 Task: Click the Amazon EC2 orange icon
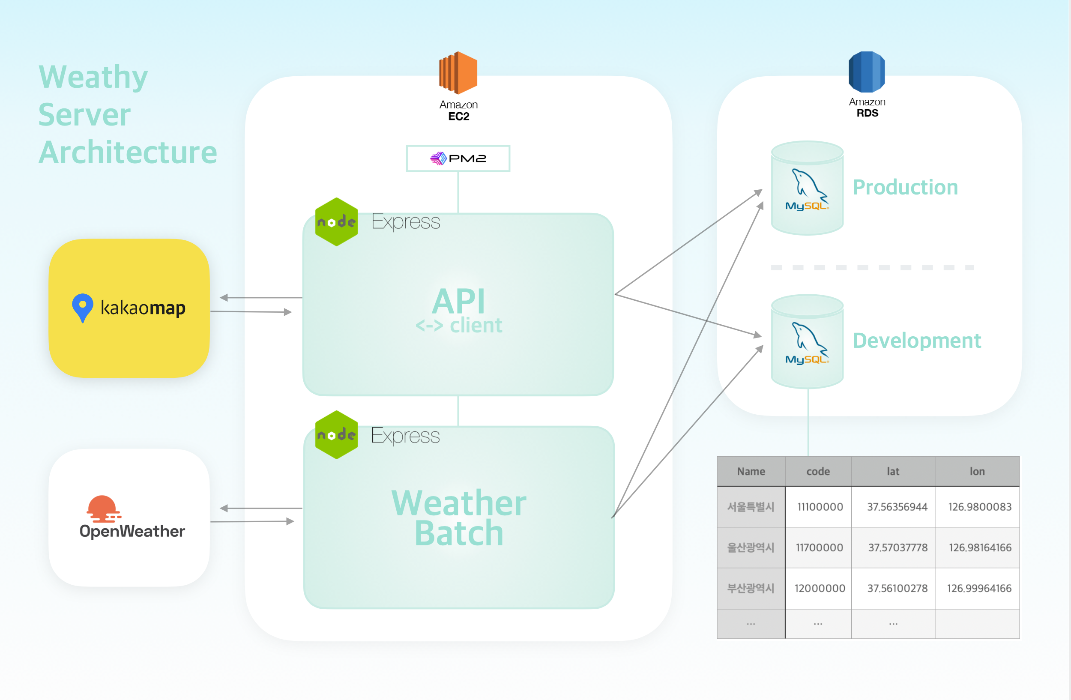[458, 73]
